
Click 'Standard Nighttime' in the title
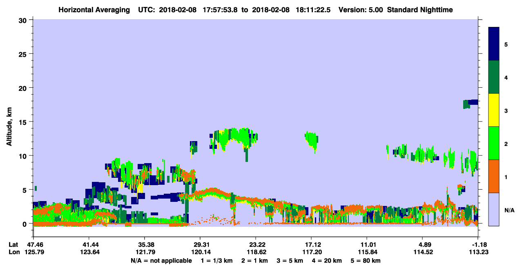coord(420,9)
